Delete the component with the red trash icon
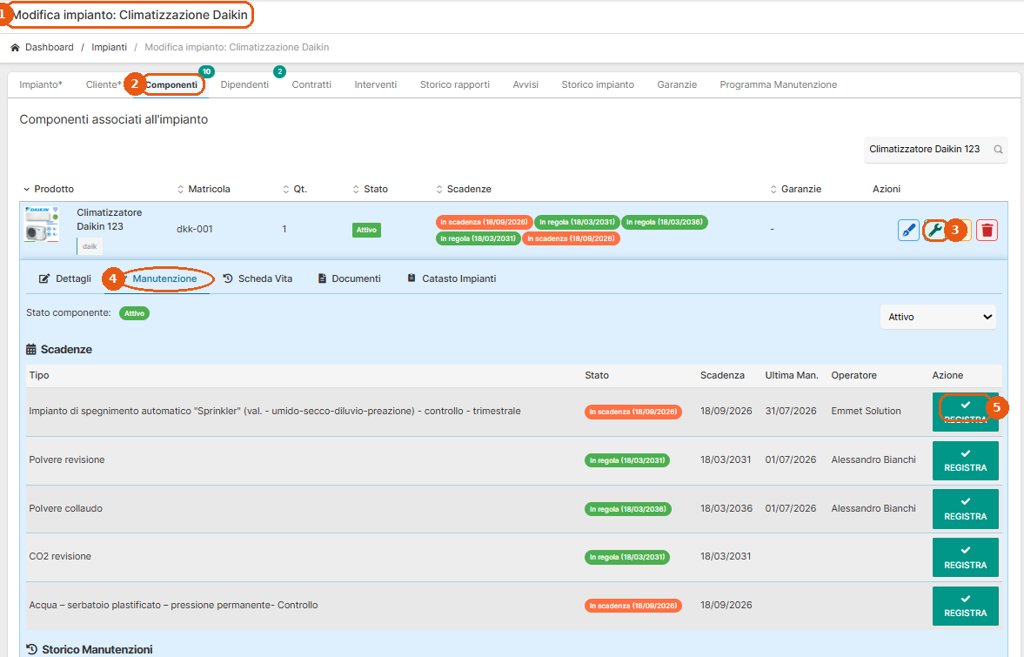This screenshot has width=1024, height=657. tap(987, 230)
